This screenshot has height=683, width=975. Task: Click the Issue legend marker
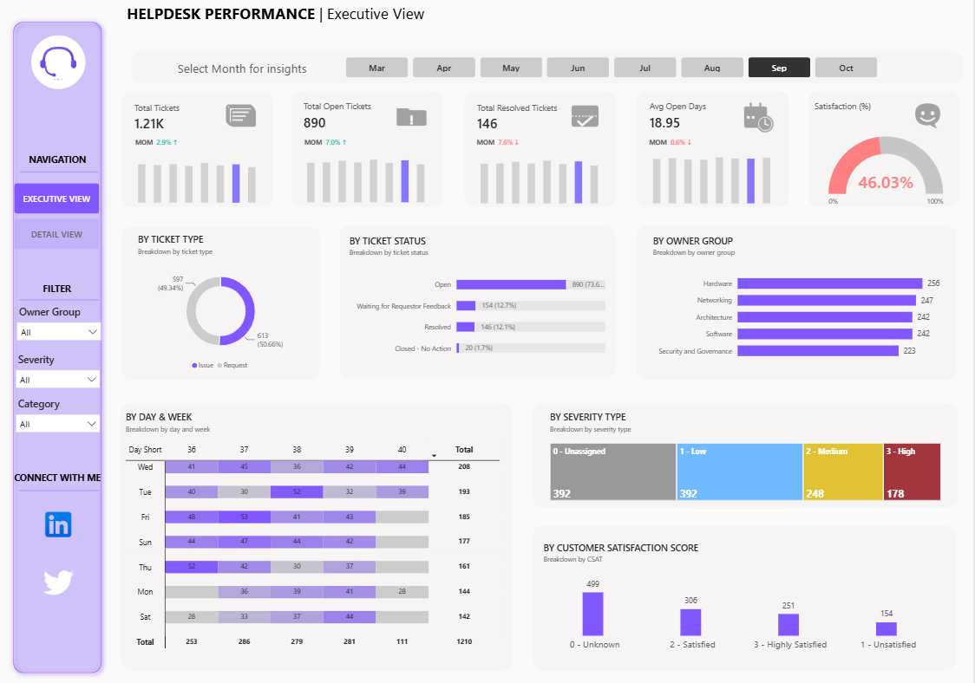tap(194, 366)
